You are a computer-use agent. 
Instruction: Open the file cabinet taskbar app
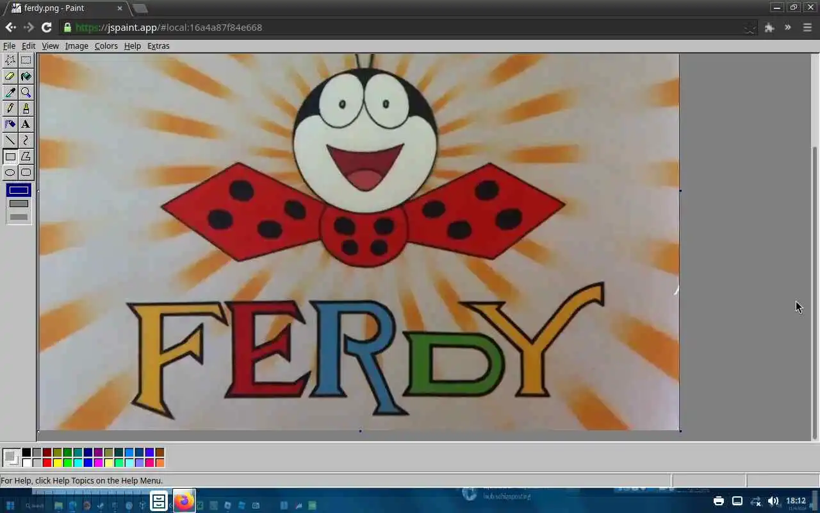click(159, 501)
